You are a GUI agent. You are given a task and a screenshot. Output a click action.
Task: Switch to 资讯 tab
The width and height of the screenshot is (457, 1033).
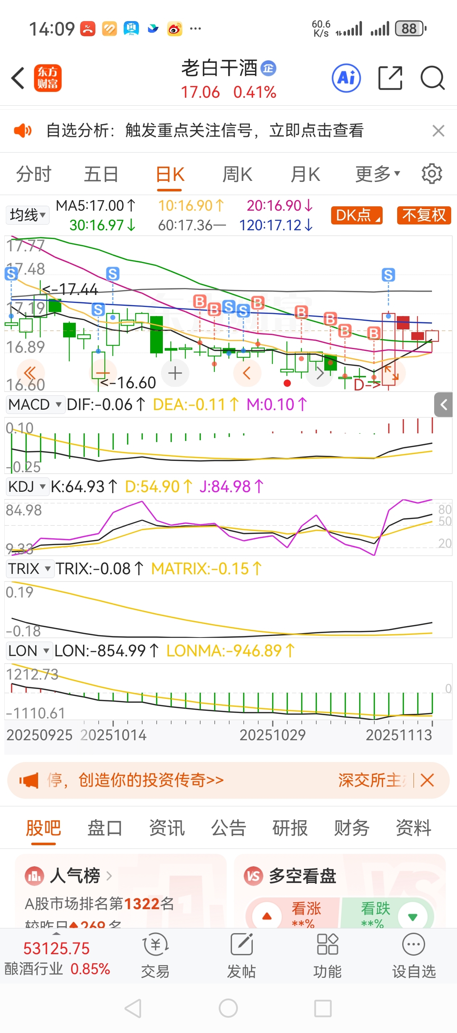pos(166,828)
